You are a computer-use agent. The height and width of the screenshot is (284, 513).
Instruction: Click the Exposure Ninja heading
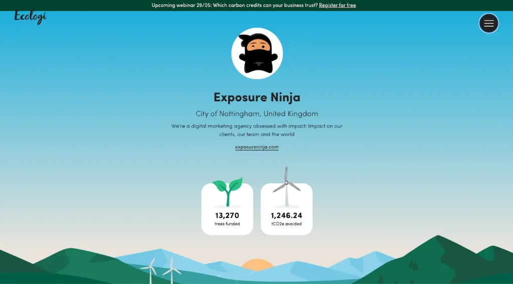tap(257, 97)
